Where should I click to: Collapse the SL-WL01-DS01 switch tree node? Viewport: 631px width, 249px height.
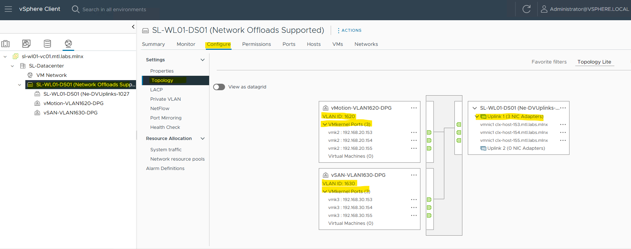pos(20,85)
